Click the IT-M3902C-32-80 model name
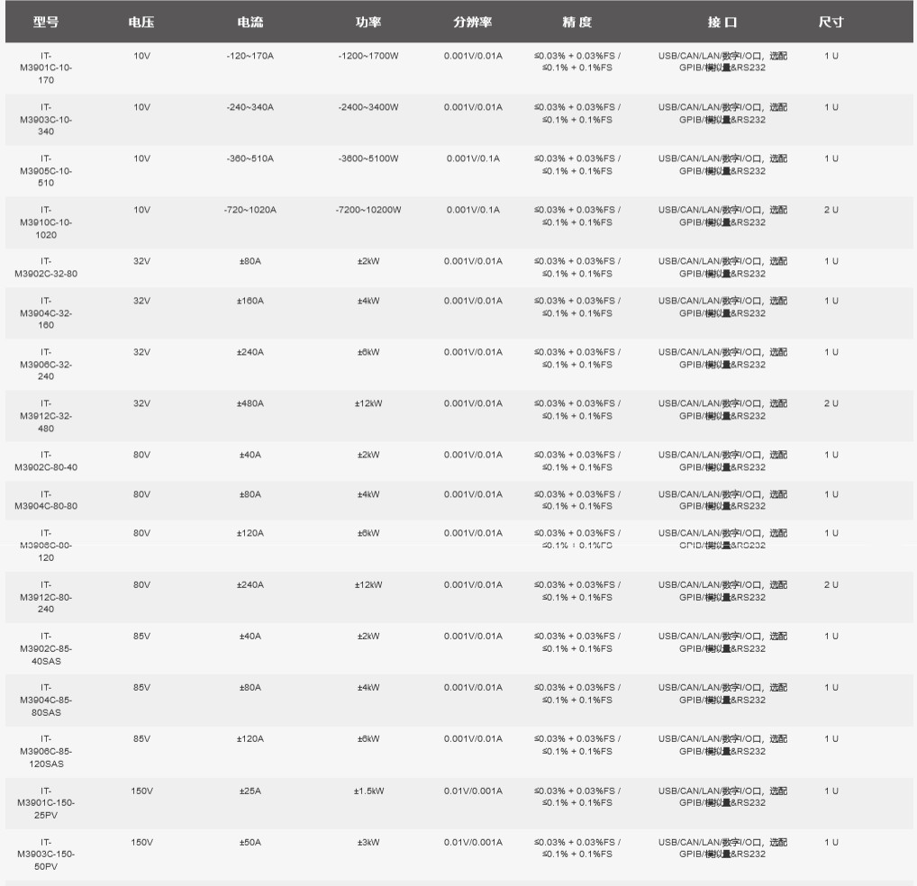This screenshot has width=917, height=886. point(46,267)
